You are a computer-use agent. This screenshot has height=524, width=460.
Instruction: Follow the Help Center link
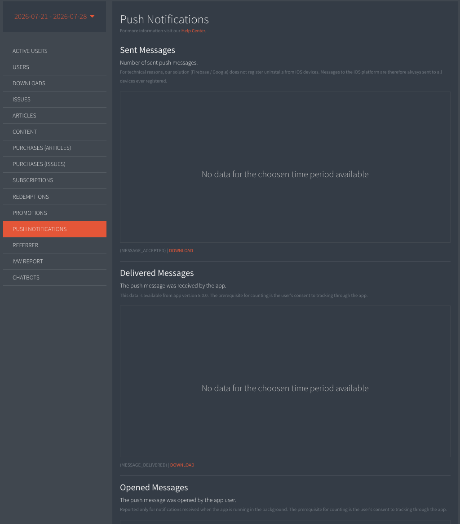193,31
